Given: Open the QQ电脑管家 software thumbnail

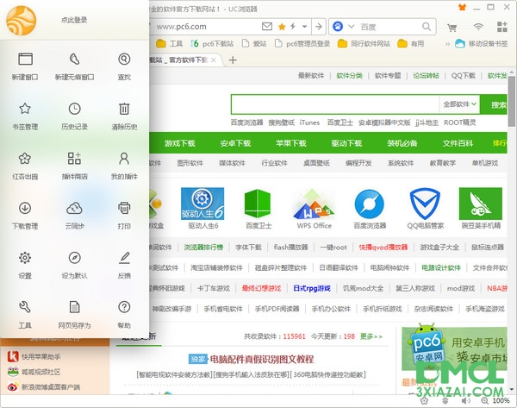Looking at the screenshot, I should pos(425,209).
